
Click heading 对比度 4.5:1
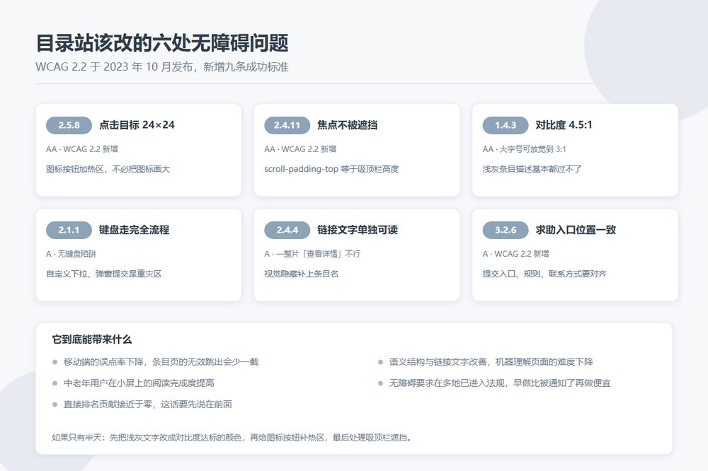[x=564, y=125]
